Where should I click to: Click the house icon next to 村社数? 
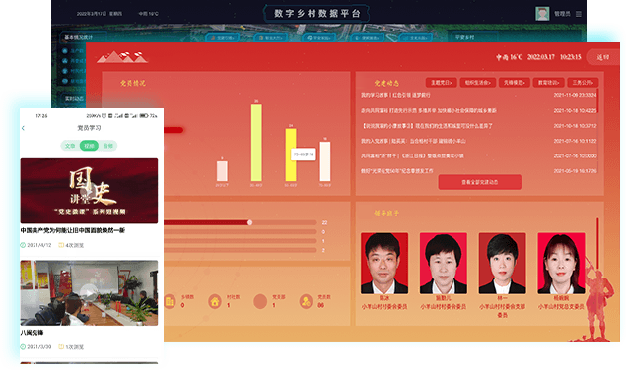point(215,301)
